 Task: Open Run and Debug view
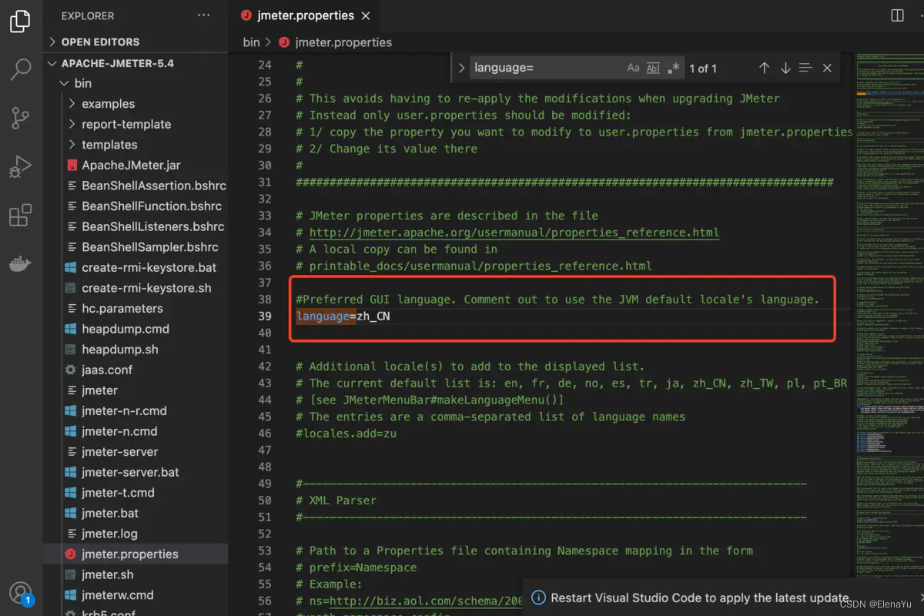click(x=21, y=166)
